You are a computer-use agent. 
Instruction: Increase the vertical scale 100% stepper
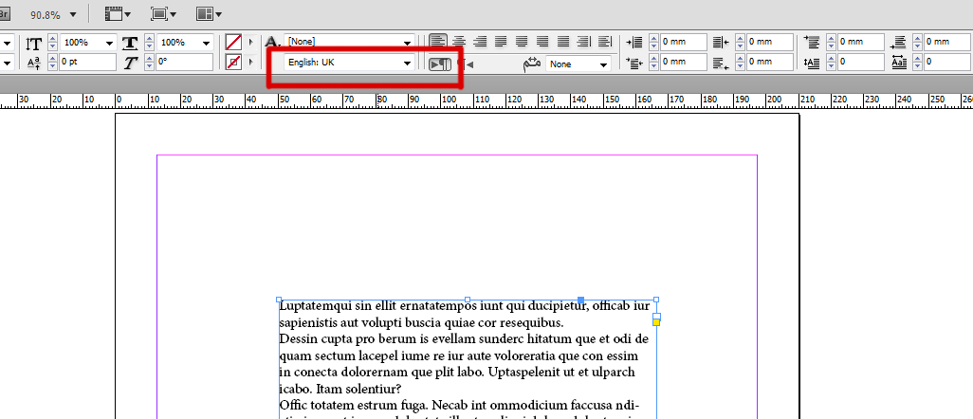click(53, 39)
